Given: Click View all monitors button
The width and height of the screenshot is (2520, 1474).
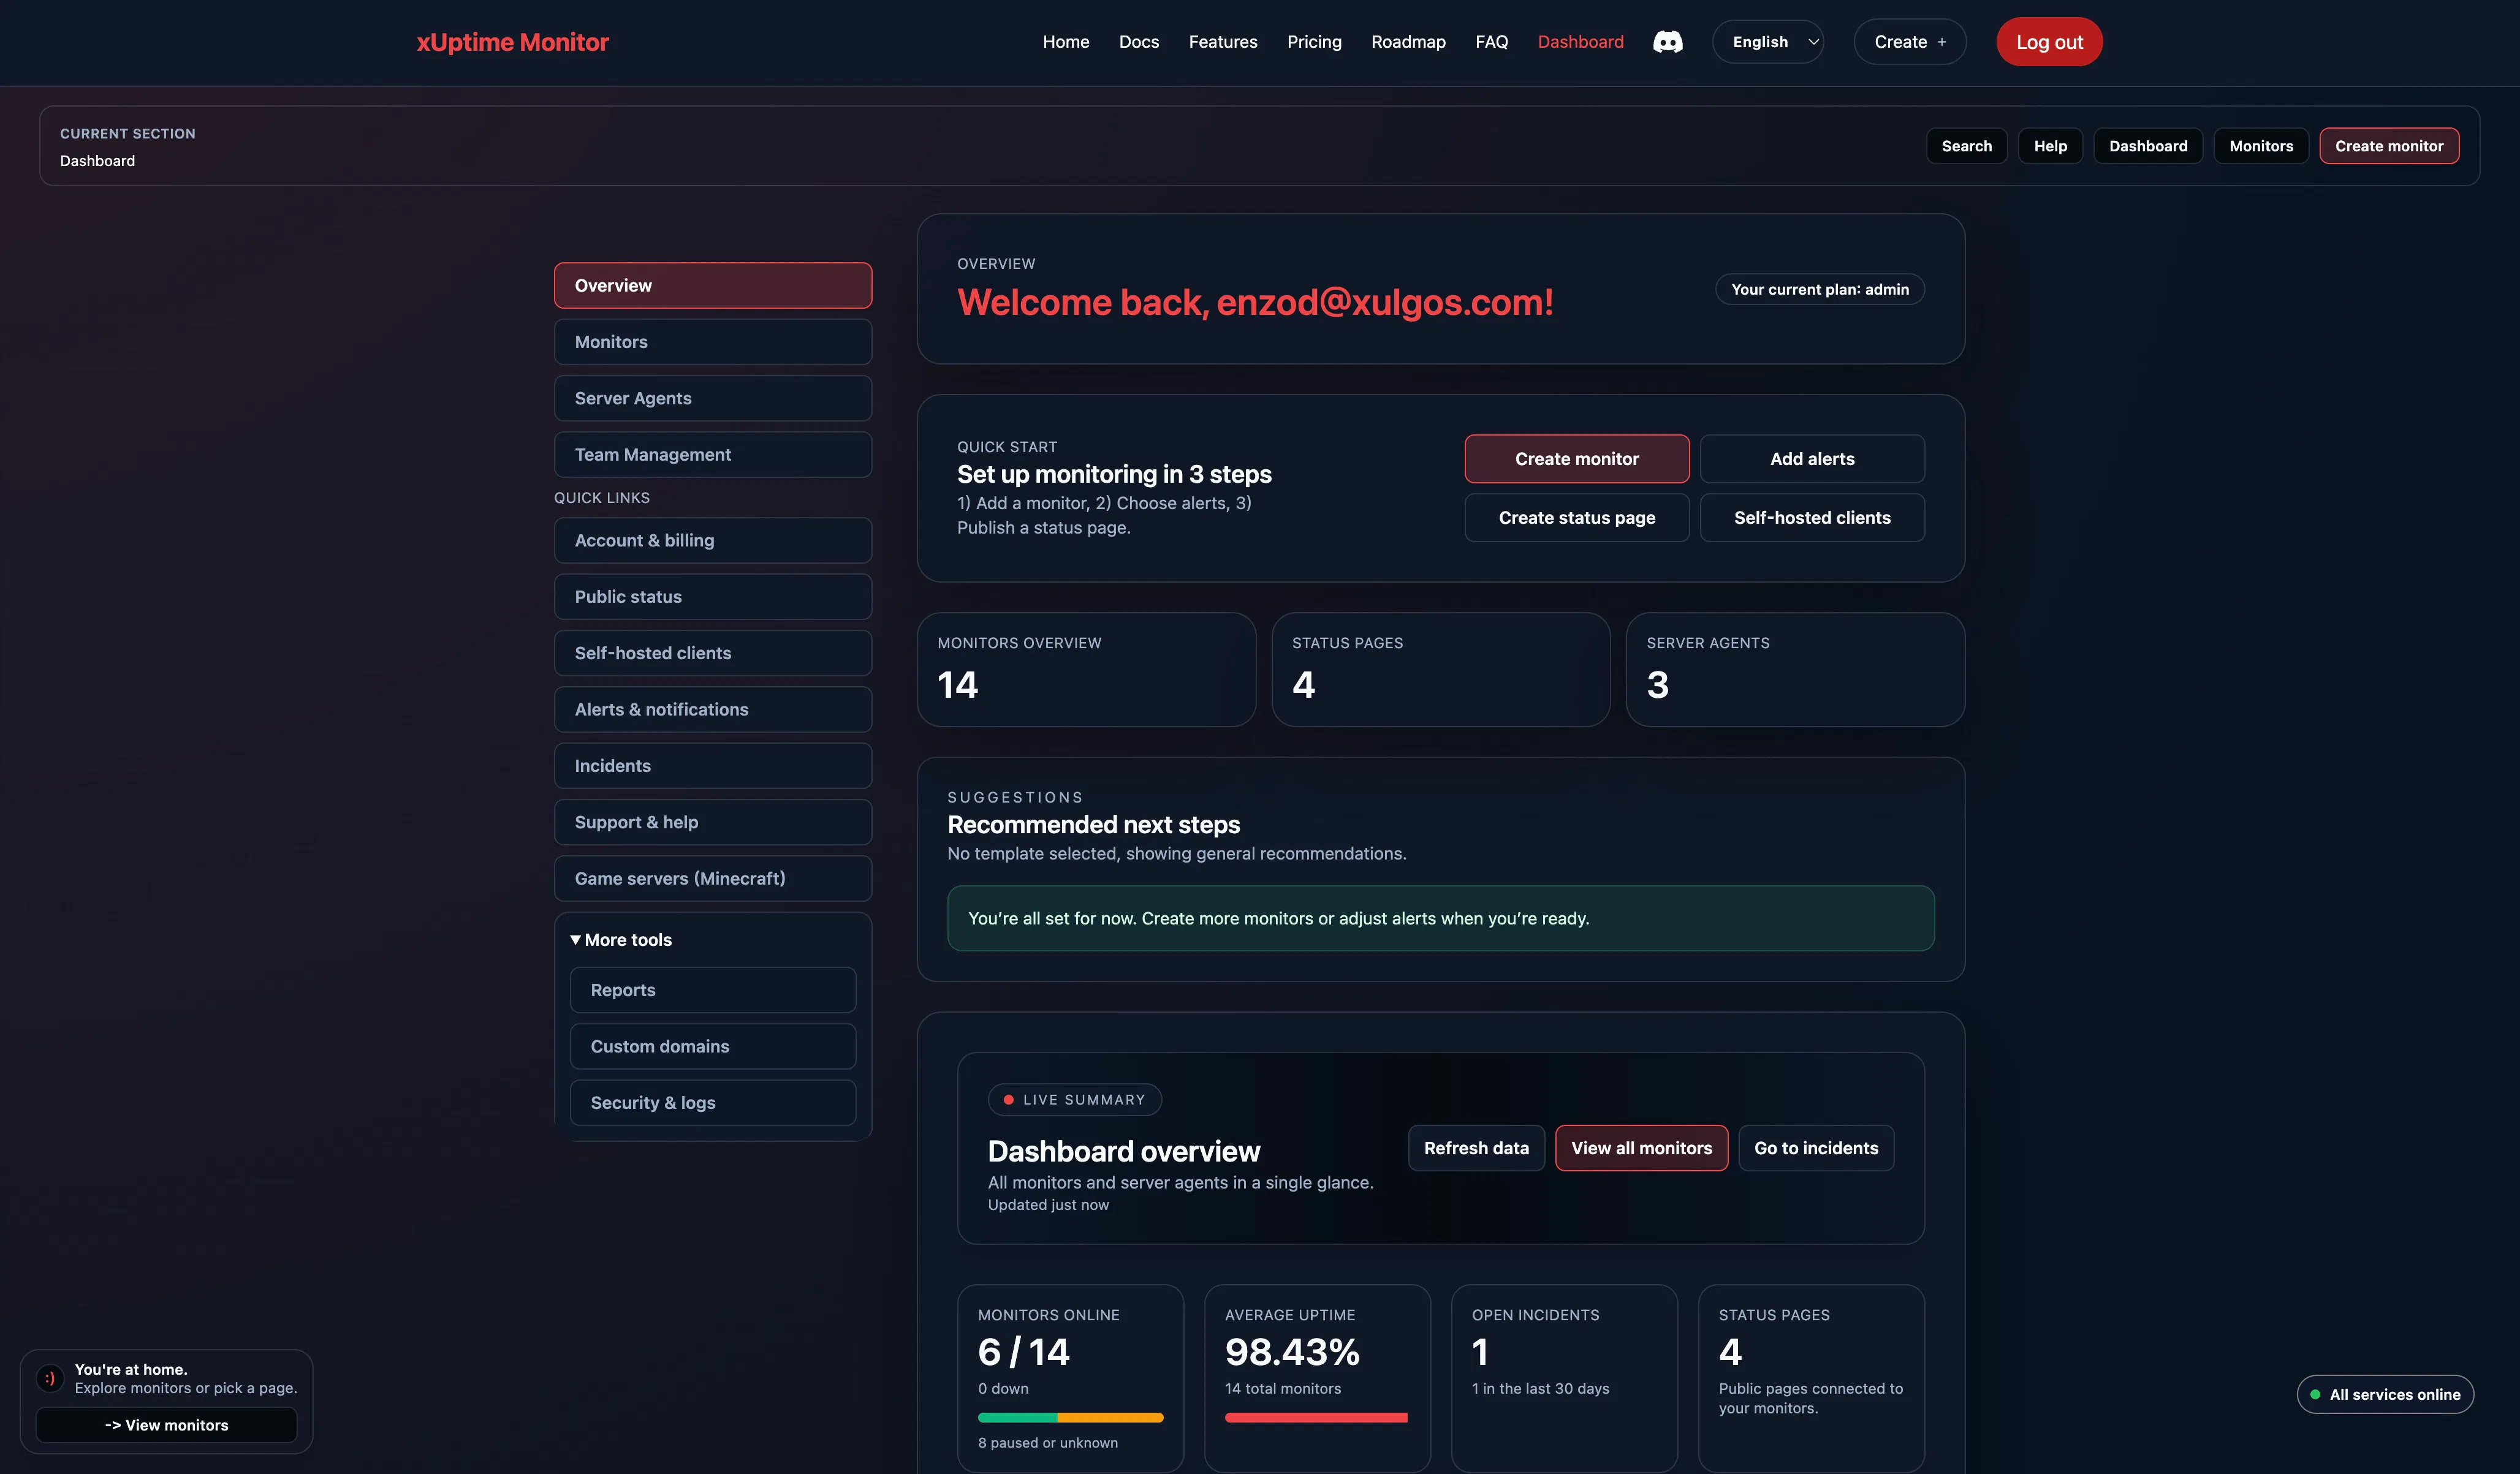Looking at the screenshot, I should tap(1641, 1148).
